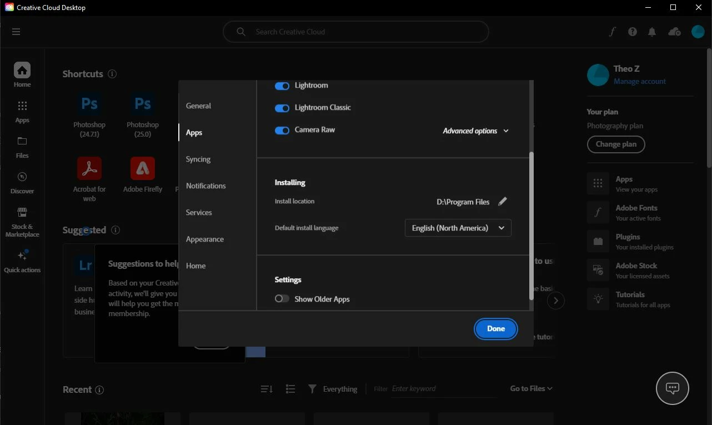Advance Suggested carousel next arrow
Screen dimensions: 712x425
click(556, 301)
